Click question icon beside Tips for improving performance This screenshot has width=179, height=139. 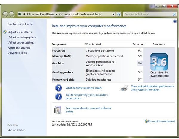58,97
